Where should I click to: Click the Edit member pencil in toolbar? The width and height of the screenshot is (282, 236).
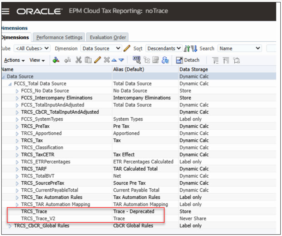click(98, 60)
